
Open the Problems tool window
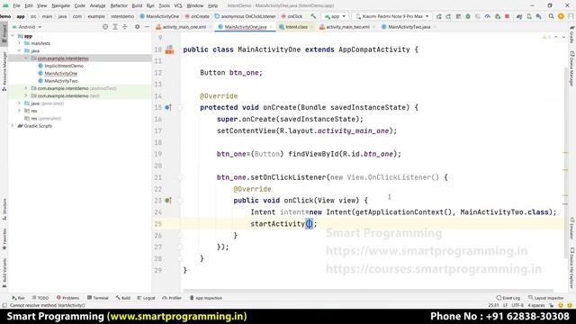coord(68,298)
